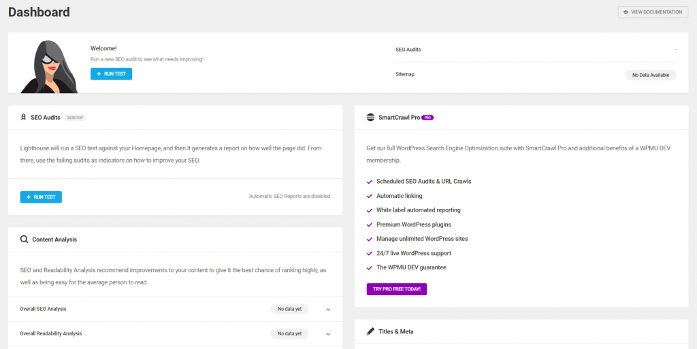
Task: Click the SEO Audits row in welcome panel
Action: pyautogui.click(x=536, y=50)
